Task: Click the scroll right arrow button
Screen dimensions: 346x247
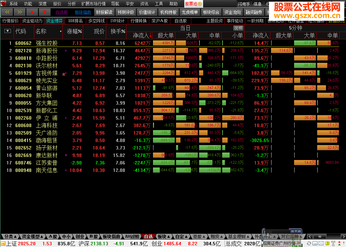Action: 343,236
